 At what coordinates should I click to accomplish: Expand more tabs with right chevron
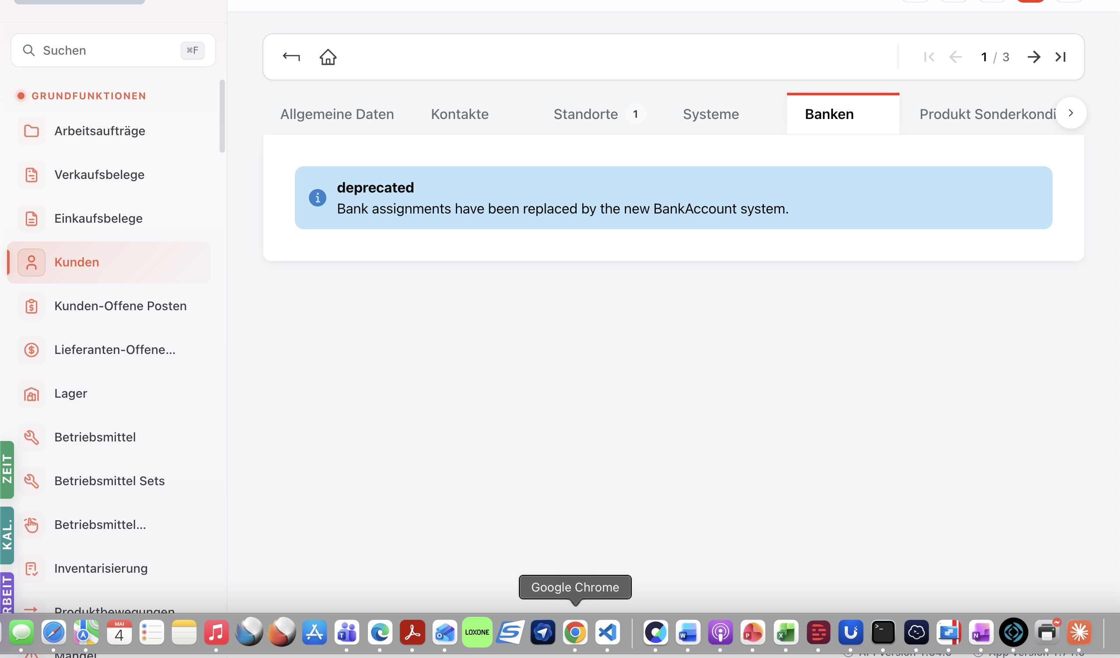(1071, 113)
